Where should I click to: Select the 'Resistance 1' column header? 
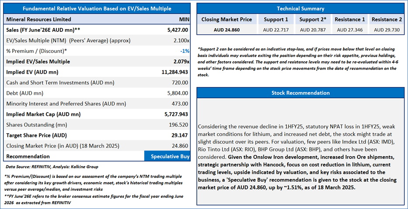350,20
